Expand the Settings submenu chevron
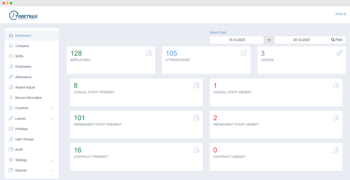The image size is (350, 180). [53, 160]
